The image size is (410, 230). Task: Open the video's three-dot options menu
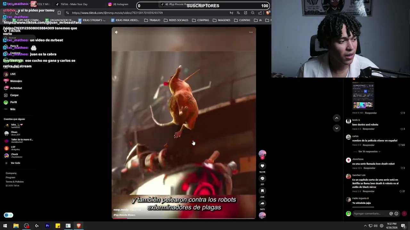tap(251, 32)
